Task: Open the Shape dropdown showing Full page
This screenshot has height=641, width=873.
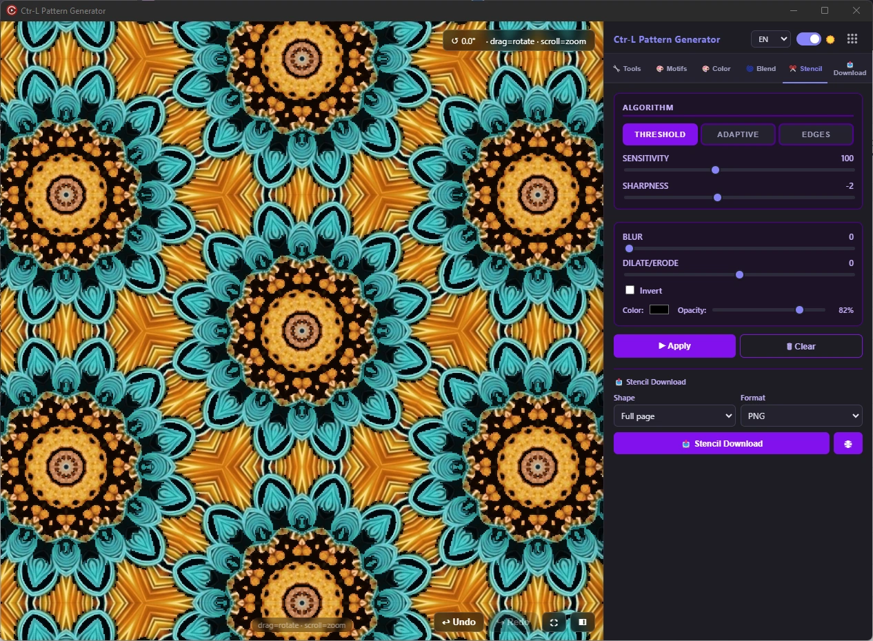Action: click(x=674, y=416)
